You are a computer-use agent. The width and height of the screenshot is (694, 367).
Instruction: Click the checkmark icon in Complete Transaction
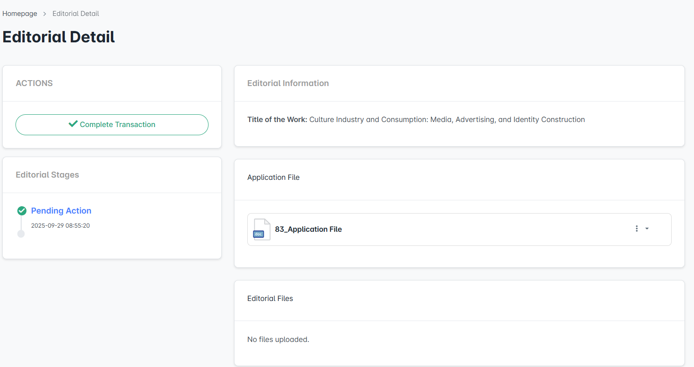(73, 124)
